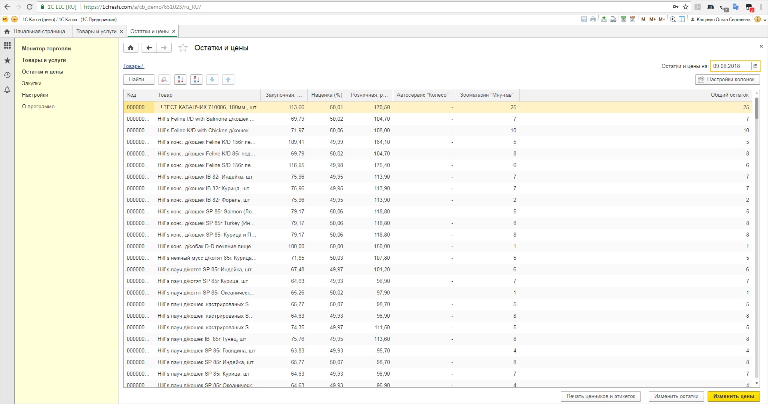
Task: Click the yellow Изменить цены button
Action: [734, 396]
